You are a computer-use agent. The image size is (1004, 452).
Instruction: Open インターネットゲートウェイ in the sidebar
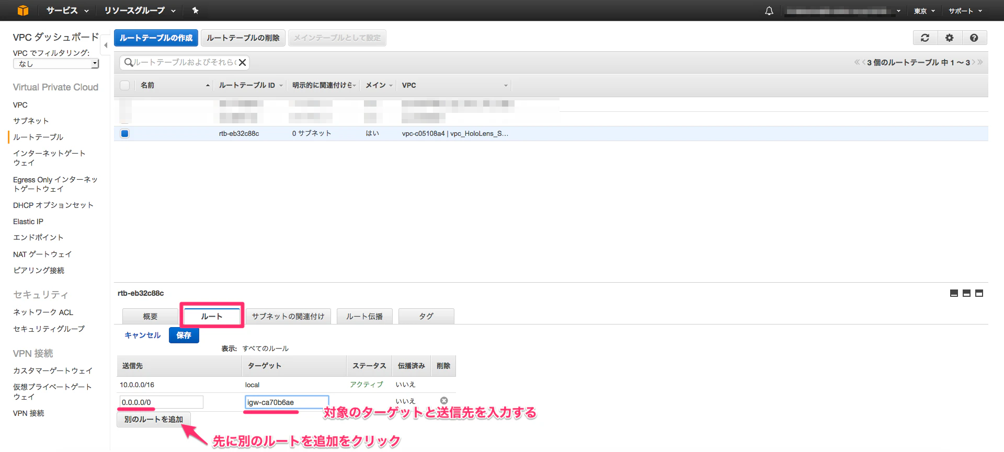coord(49,158)
